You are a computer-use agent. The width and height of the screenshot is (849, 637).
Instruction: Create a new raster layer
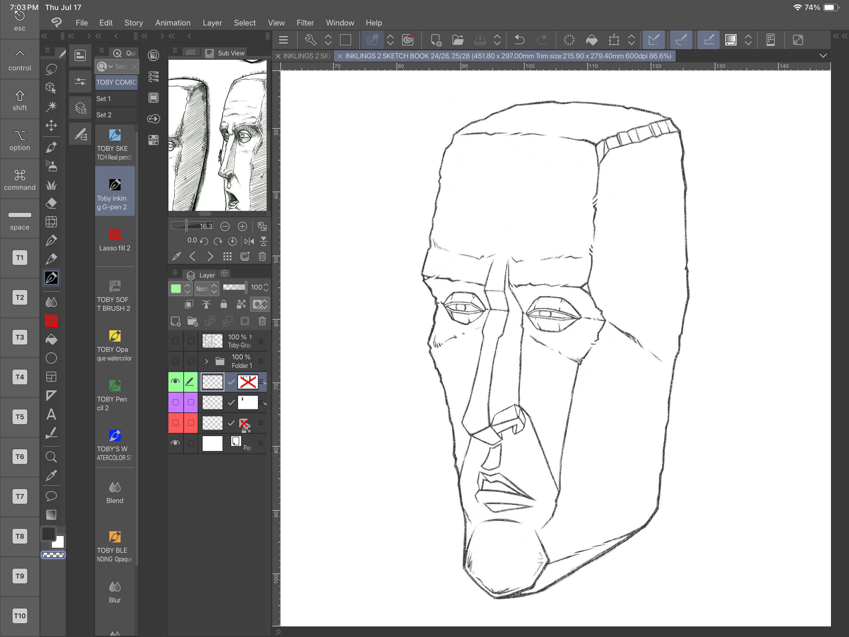point(176,321)
